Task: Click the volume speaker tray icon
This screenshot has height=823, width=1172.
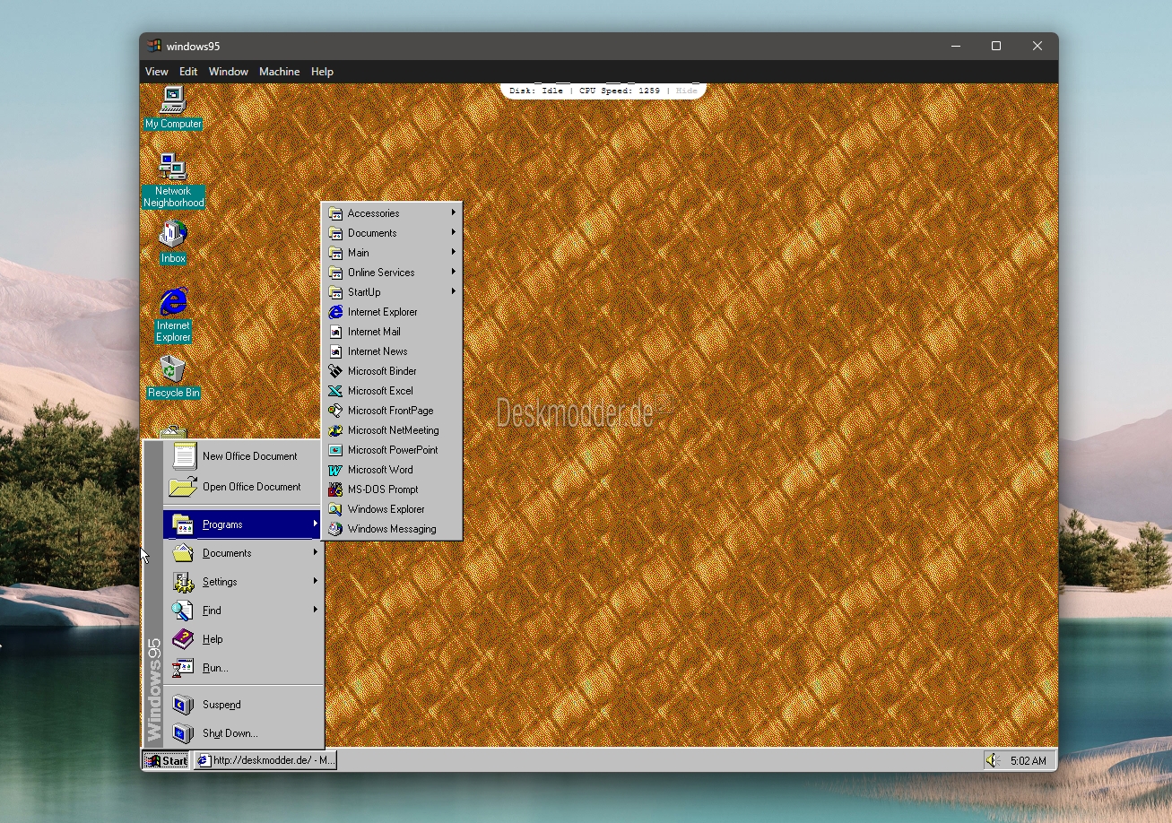Action: point(992,760)
